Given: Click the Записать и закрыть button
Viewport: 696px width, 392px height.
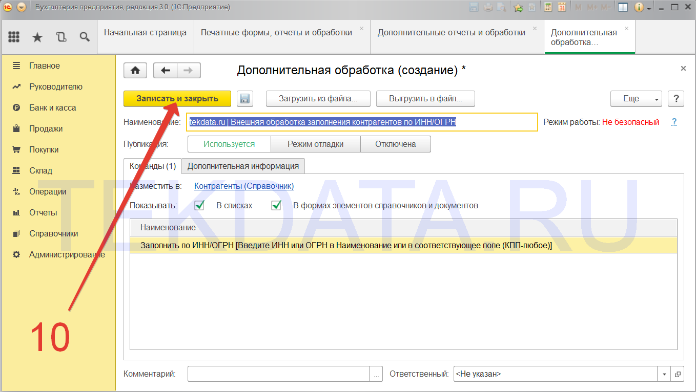Looking at the screenshot, I should (177, 99).
